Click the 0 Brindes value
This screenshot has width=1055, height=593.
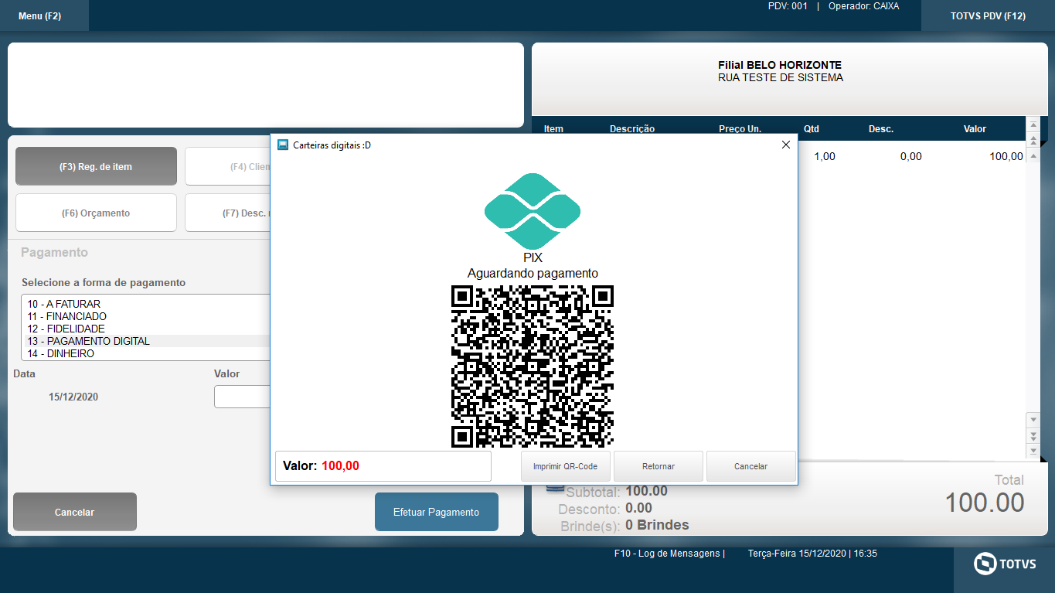[657, 525]
